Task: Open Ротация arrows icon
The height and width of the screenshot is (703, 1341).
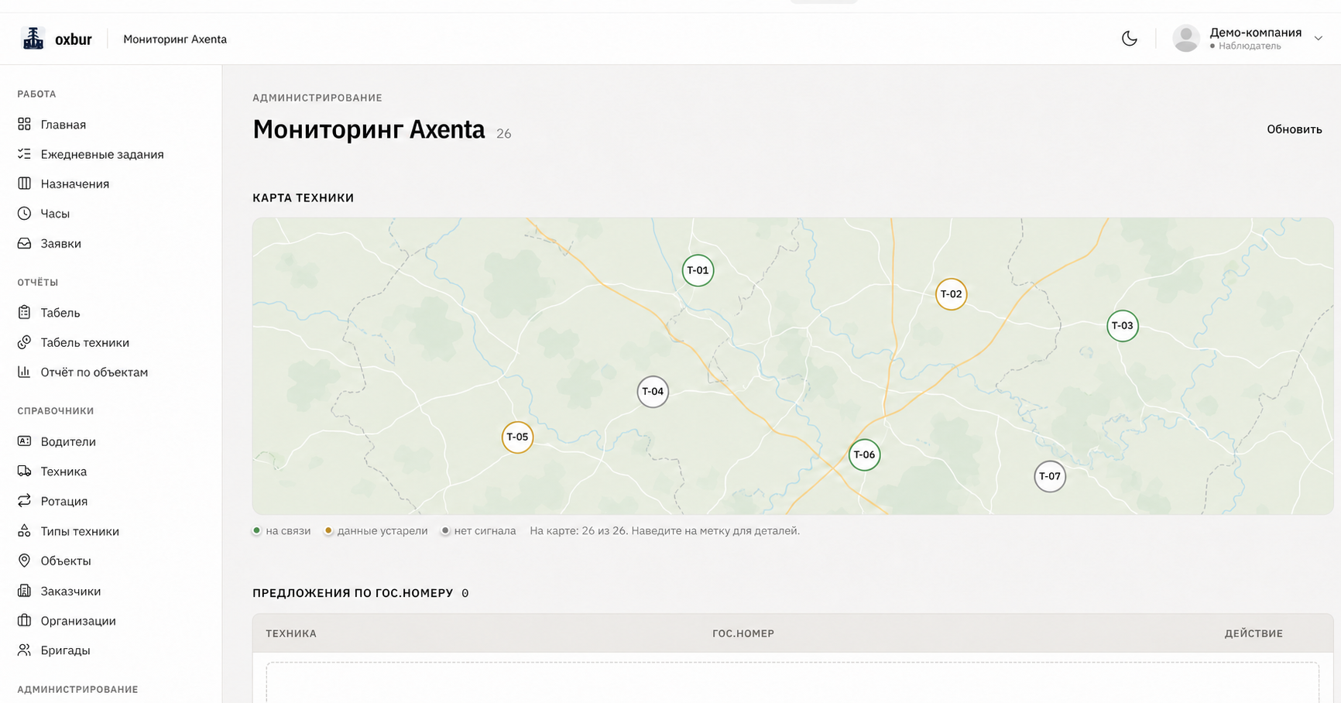Action: click(x=25, y=501)
